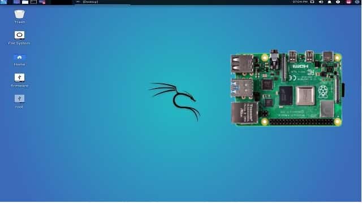Select the firmware USB volume icon

point(19,81)
